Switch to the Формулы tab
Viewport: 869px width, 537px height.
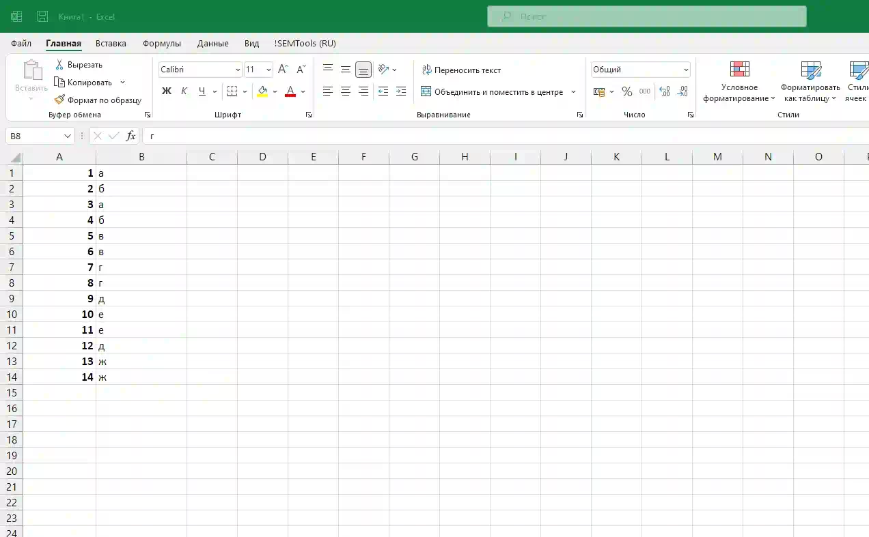point(162,43)
